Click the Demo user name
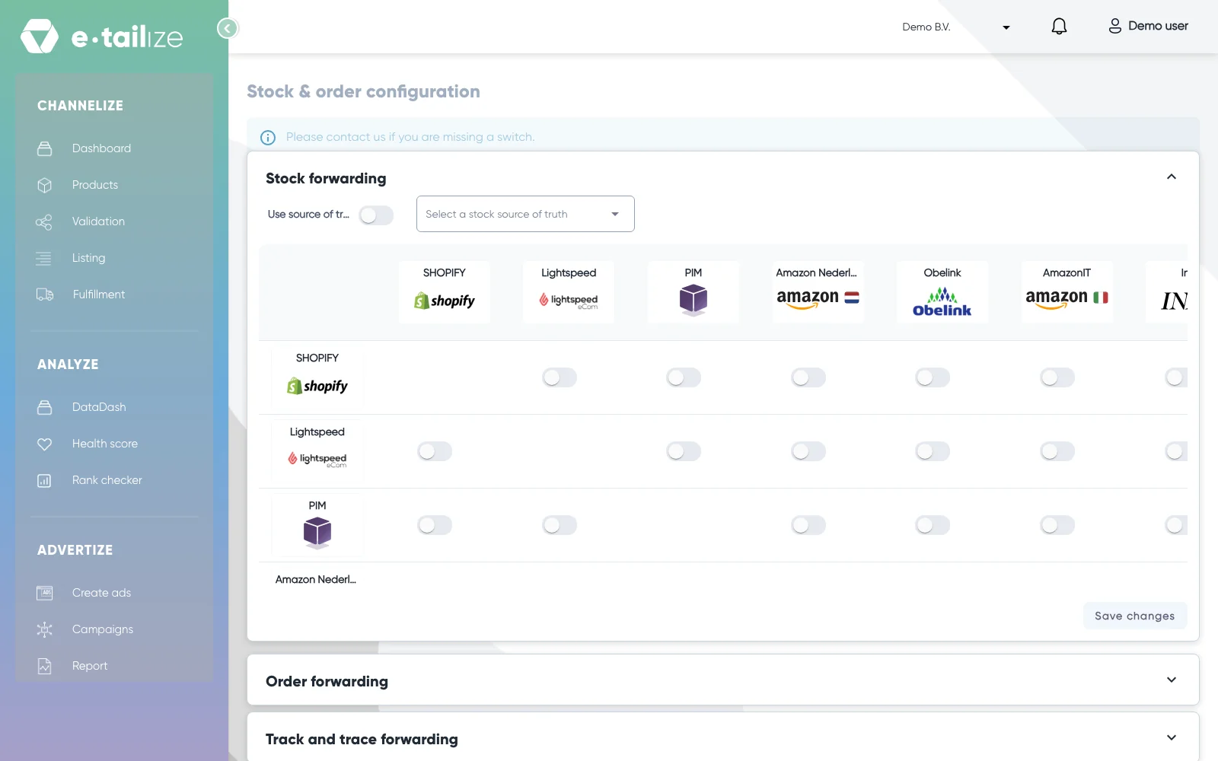Screen dimensions: 1218x761 pos(1158,26)
